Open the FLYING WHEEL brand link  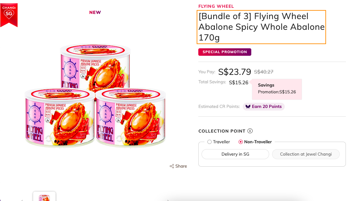tap(216, 6)
